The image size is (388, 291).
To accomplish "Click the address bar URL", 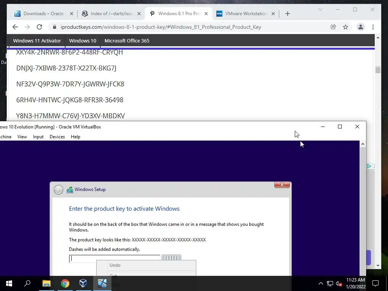I will [161, 27].
